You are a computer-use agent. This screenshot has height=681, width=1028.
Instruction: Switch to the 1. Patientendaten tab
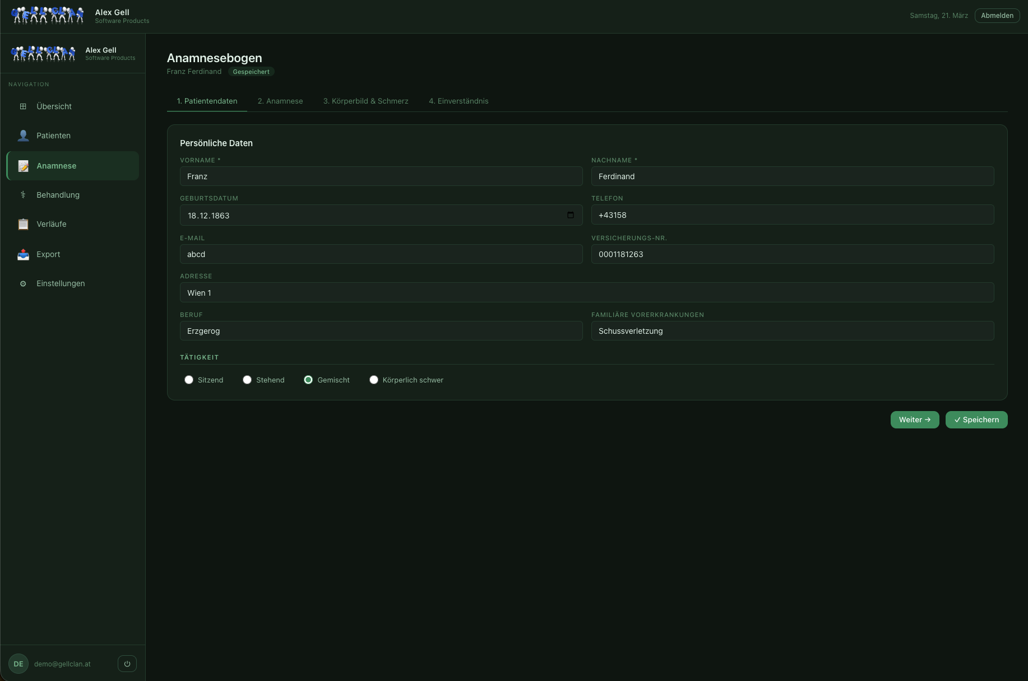tap(207, 101)
